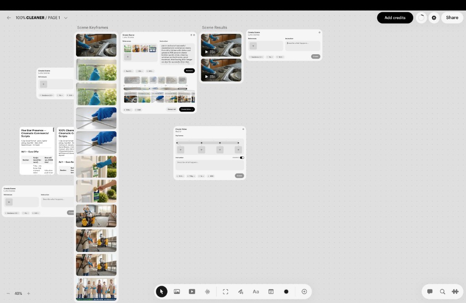Open the puzzle piece plugins icon
466x303 pixels.
tap(455, 292)
